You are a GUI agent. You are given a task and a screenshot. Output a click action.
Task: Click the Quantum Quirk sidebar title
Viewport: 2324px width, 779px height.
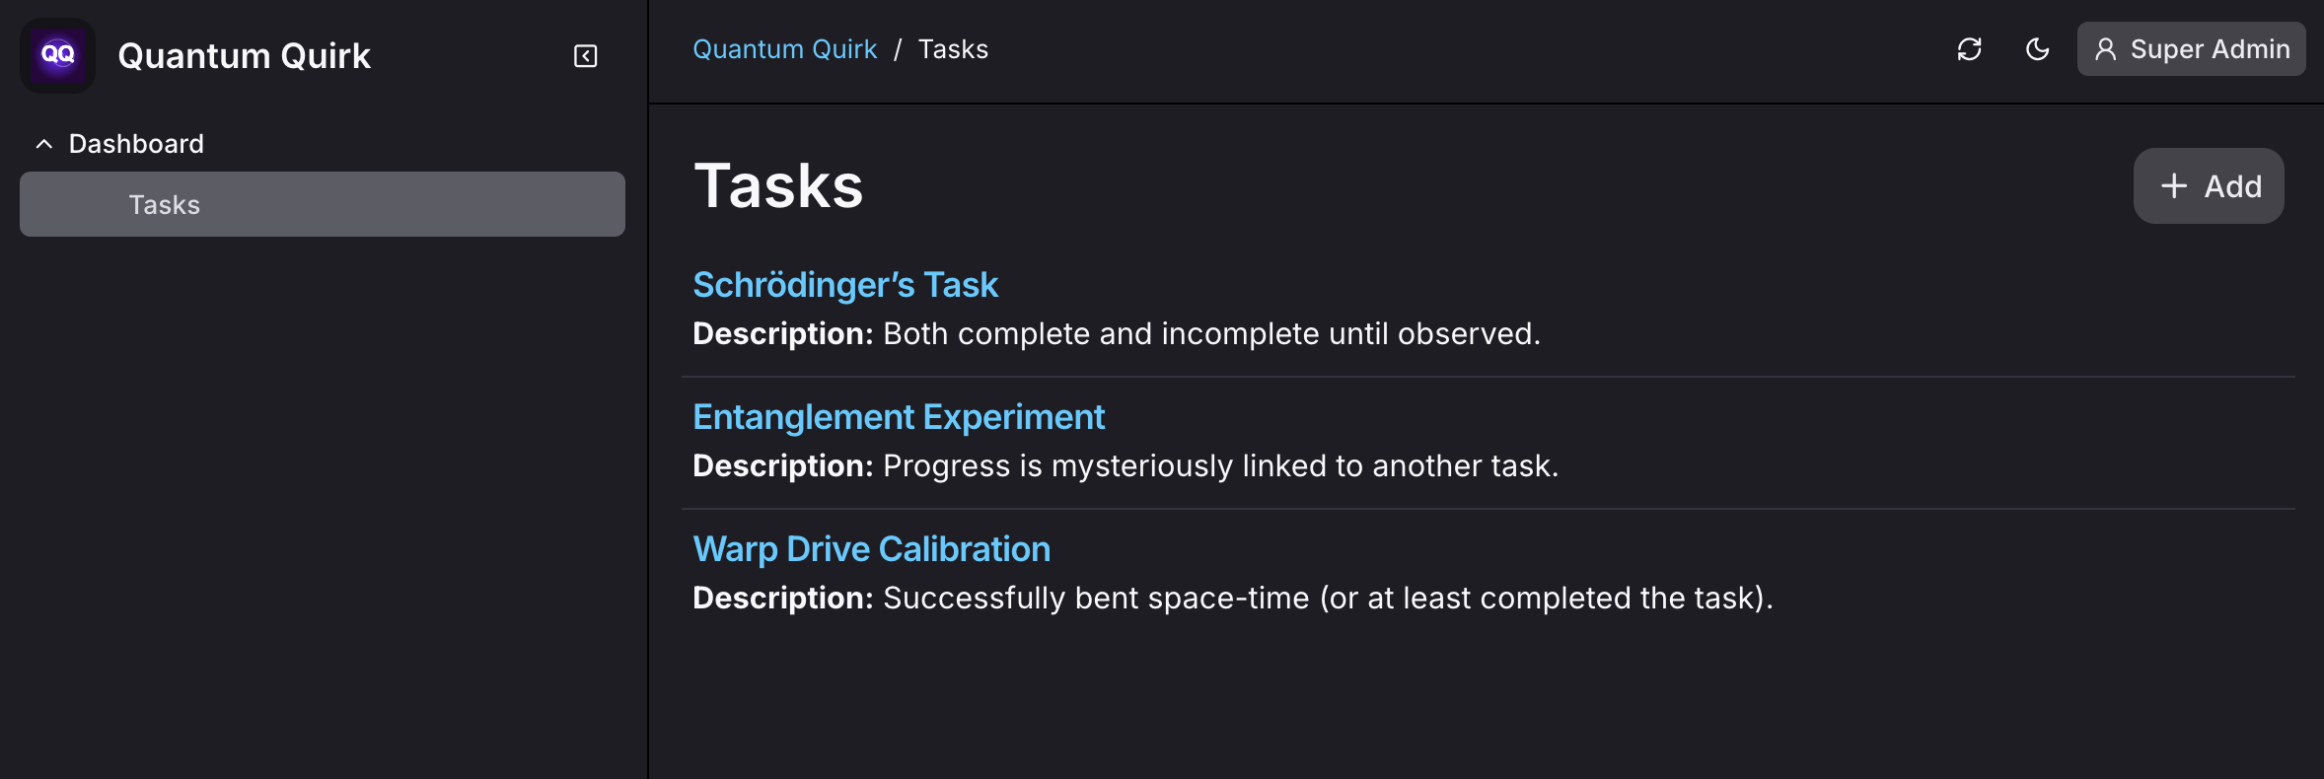[x=244, y=56]
